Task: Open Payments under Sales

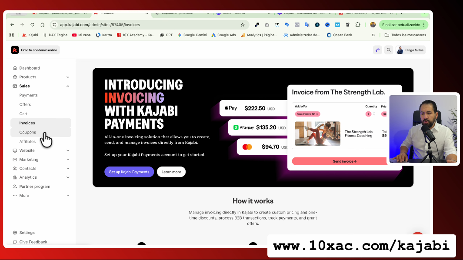Action: click(28, 95)
